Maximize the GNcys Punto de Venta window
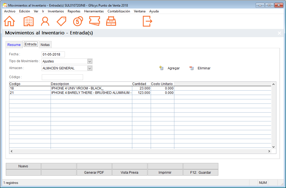Viewport: 286px width, 188px height. (x=269, y=5)
